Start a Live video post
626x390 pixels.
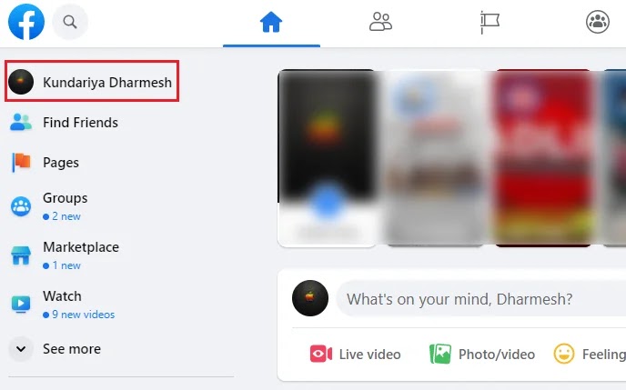point(356,355)
